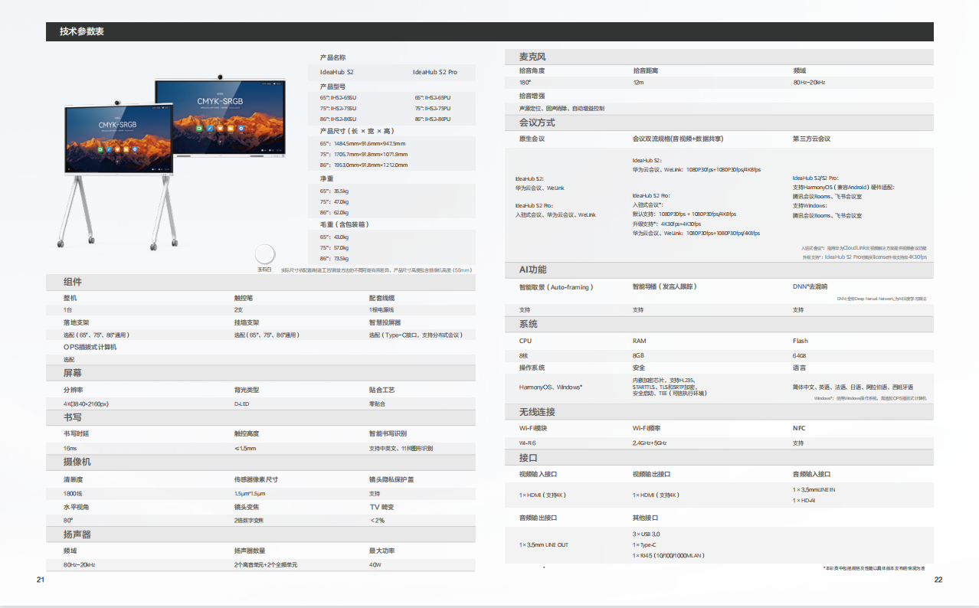Select the '64GB' Flash value
Viewport: 979px width, 608px height.
(x=800, y=356)
